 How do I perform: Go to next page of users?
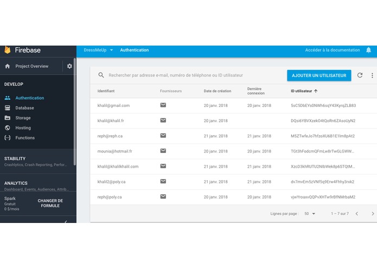click(x=373, y=214)
